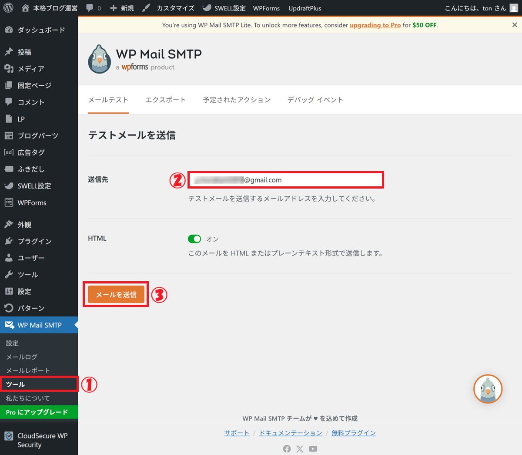Open the デバッグ イベント tab

(315, 100)
